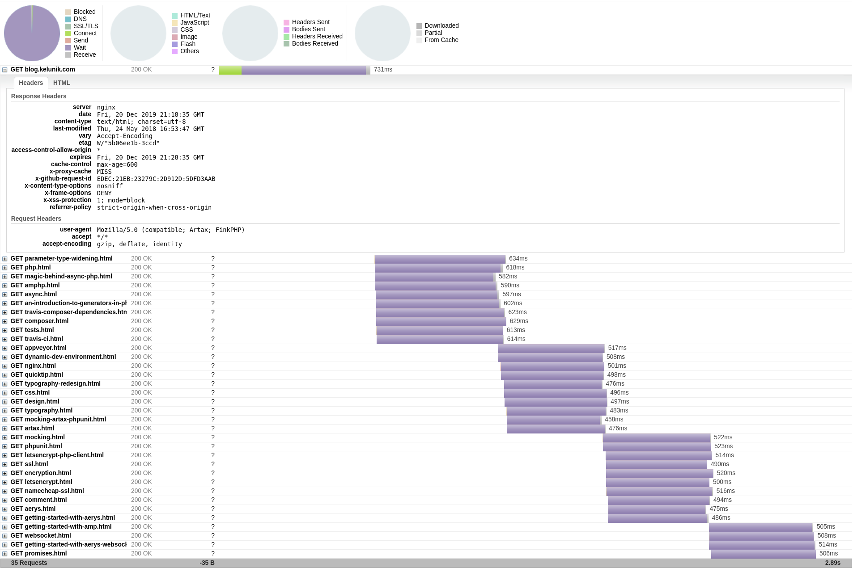This screenshot has width=853, height=568.
Task: Switch to the HTML tab
Action: [x=61, y=83]
